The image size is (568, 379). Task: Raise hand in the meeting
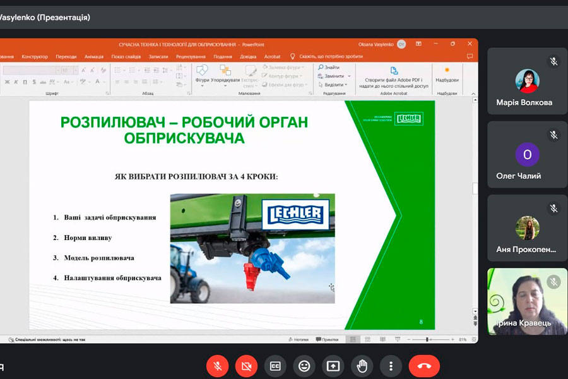click(x=362, y=366)
